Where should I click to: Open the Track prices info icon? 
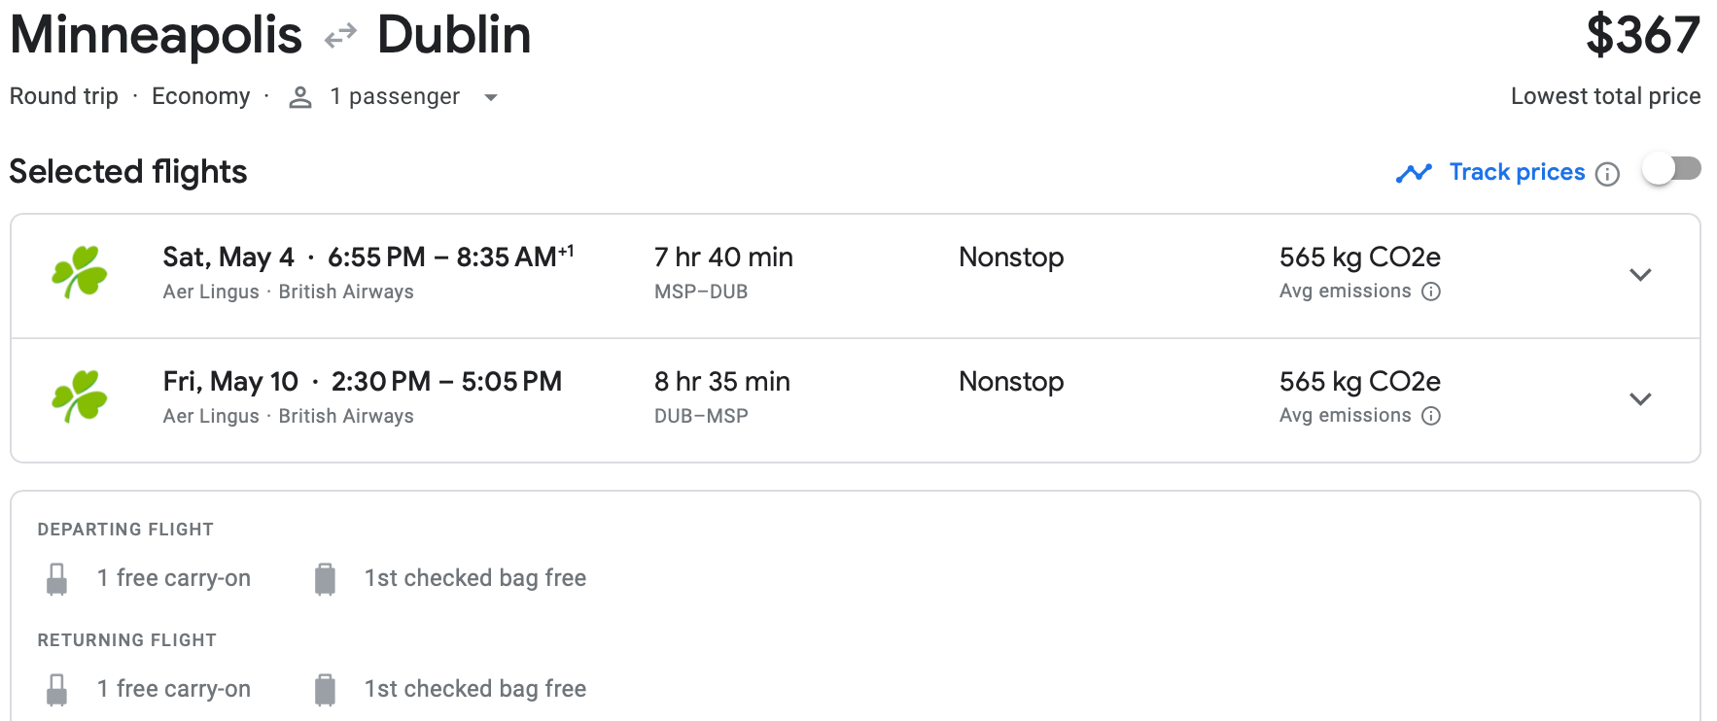click(1608, 174)
